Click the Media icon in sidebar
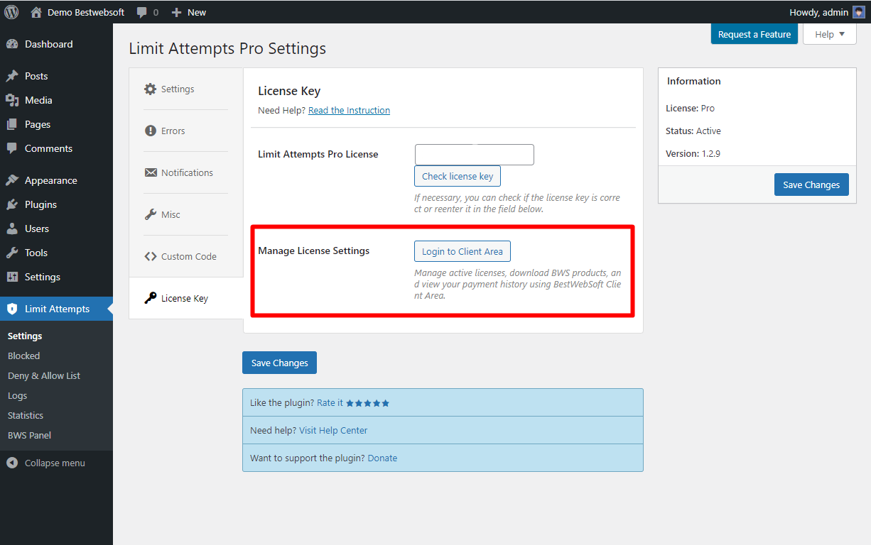 12,100
